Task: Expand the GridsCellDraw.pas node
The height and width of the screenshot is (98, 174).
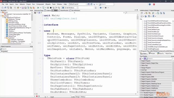Action: pos(144,27)
